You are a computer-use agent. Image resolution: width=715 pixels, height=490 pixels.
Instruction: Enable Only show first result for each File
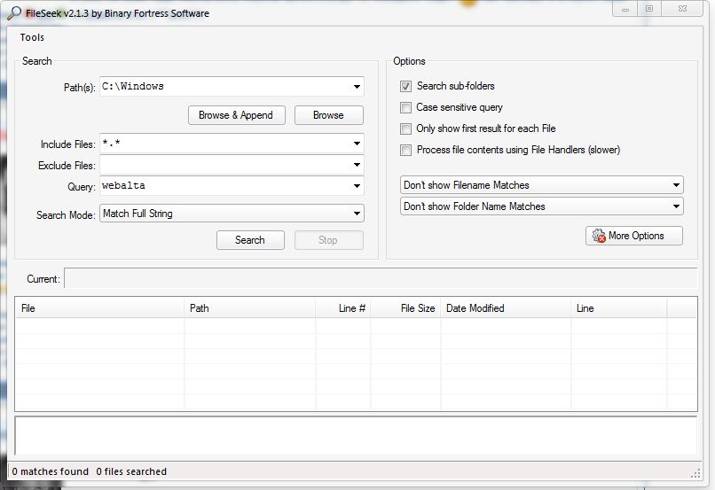pyautogui.click(x=405, y=128)
